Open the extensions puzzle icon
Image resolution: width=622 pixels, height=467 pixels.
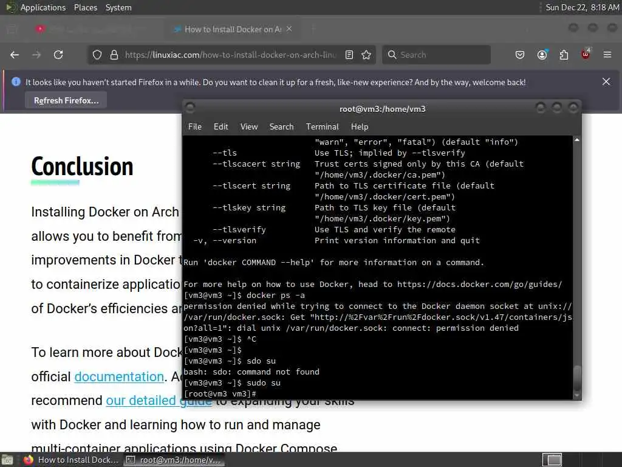[x=564, y=55]
